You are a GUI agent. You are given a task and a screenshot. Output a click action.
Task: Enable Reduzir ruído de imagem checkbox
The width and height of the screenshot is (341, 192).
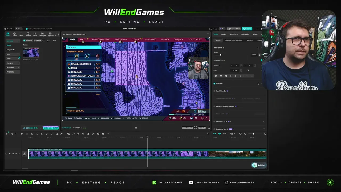pyautogui.click(x=214, y=106)
